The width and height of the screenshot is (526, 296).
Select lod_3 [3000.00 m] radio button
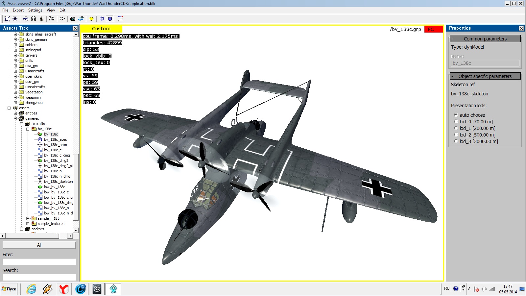456,141
